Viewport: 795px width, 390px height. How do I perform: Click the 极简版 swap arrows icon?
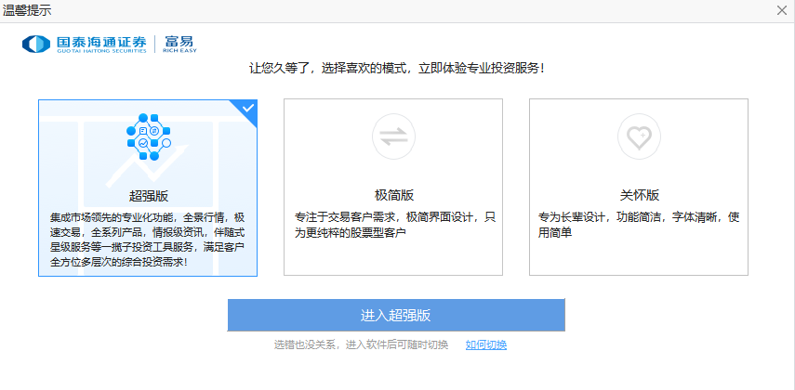[x=393, y=136]
